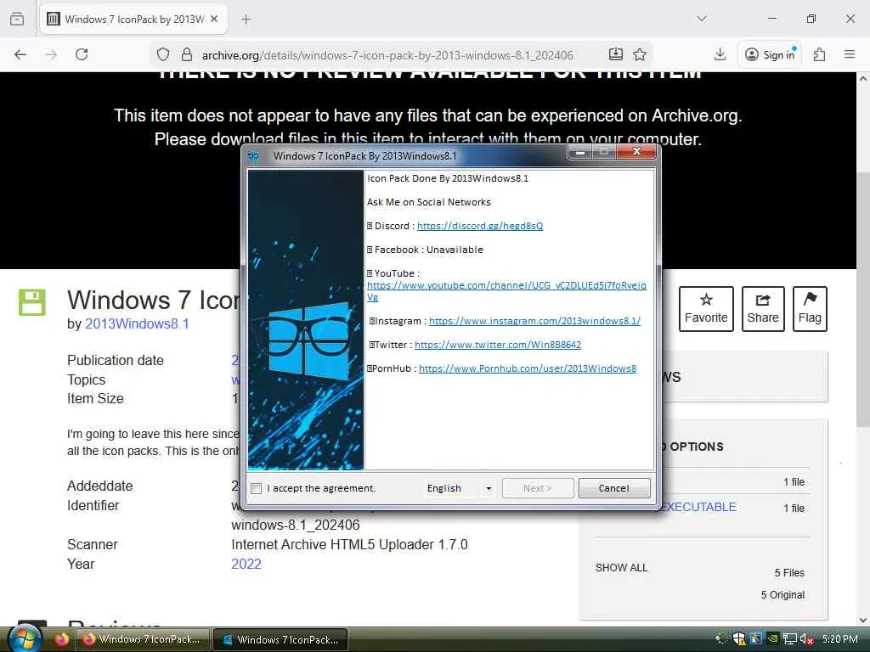Click the page vertical scrollbar
Screen dimensions: 870x652
863,300
